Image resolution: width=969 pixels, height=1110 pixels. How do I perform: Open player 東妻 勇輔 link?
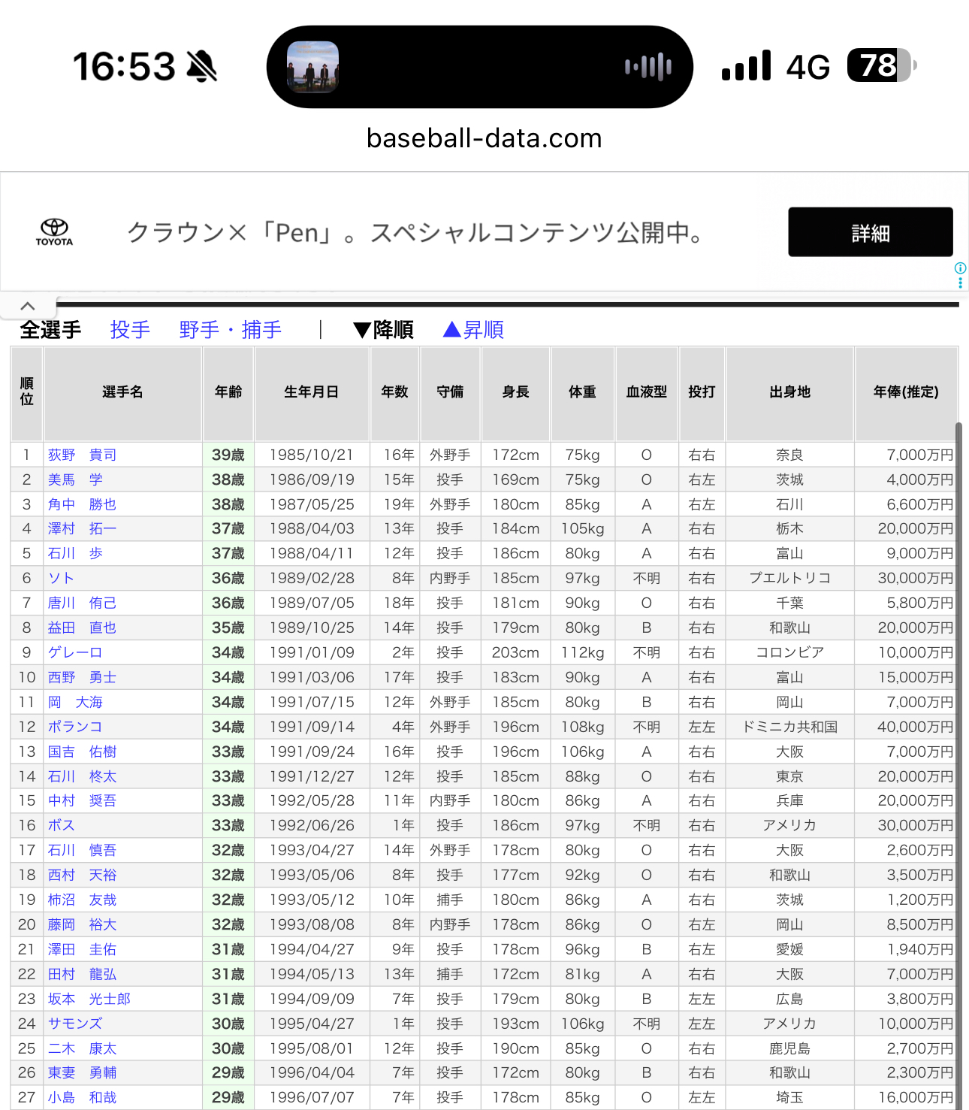pos(82,1072)
